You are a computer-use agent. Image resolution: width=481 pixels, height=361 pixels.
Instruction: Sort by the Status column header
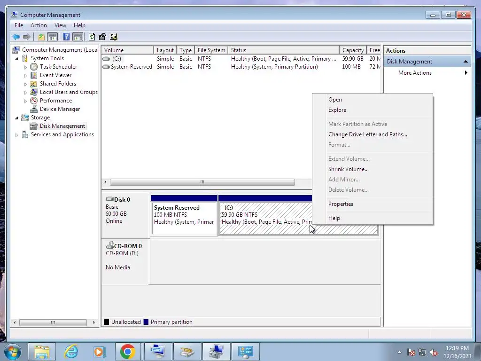[x=284, y=50]
